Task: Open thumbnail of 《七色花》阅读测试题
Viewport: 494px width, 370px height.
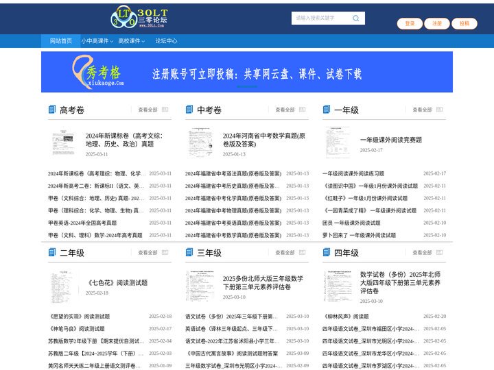Action: pyautogui.click(x=62, y=286)
